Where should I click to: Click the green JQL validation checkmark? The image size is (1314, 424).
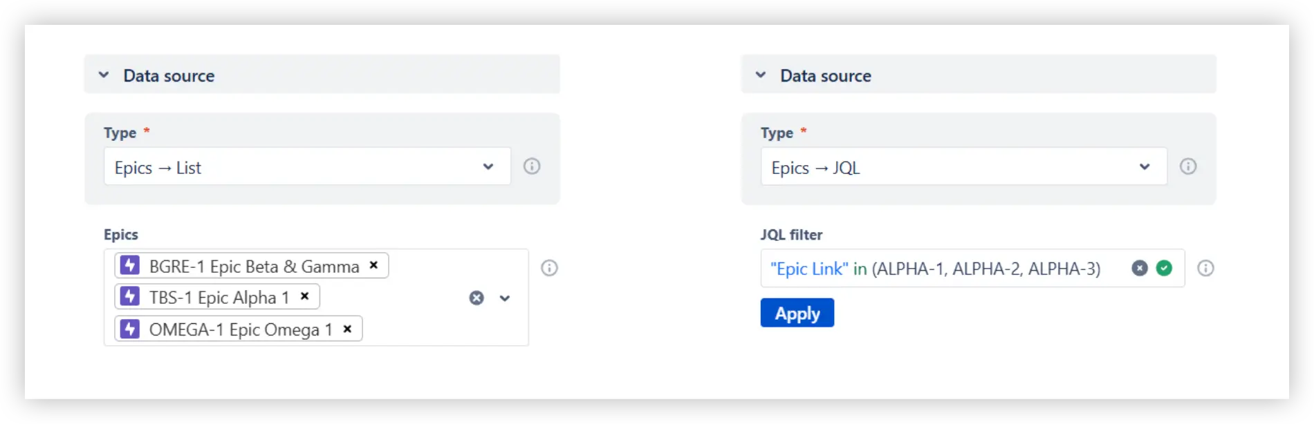click(1164, 269)
